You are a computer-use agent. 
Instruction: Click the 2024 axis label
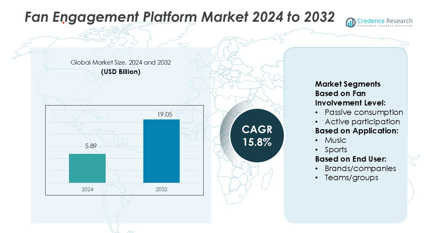click(87, 189)
